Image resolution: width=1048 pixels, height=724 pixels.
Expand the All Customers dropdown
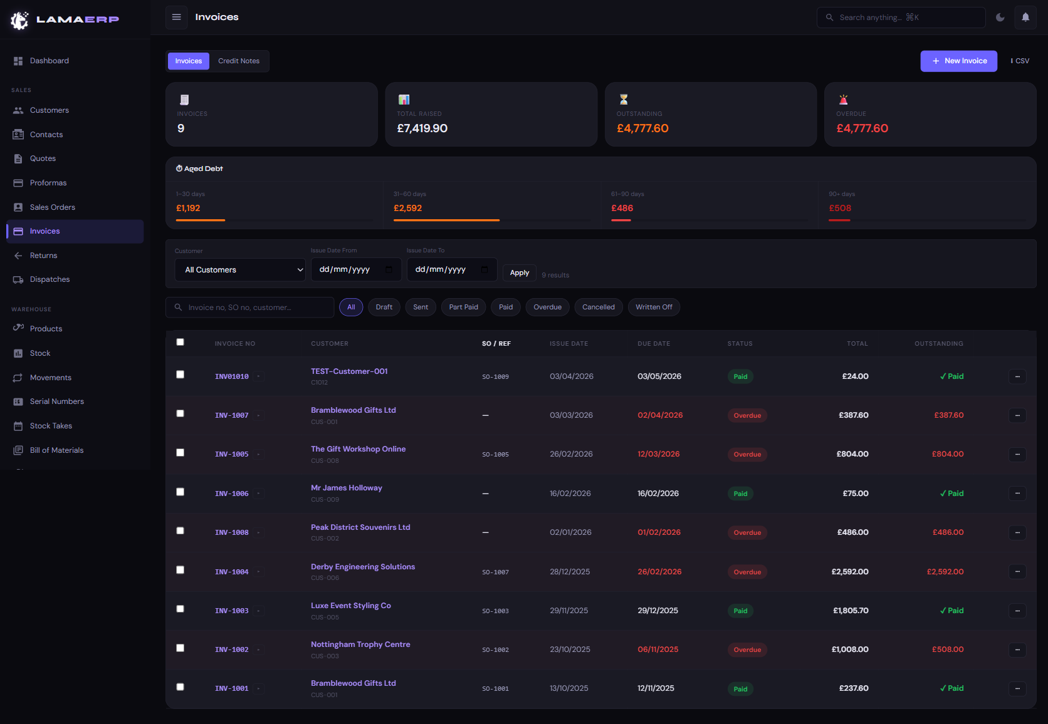point(240,270)
